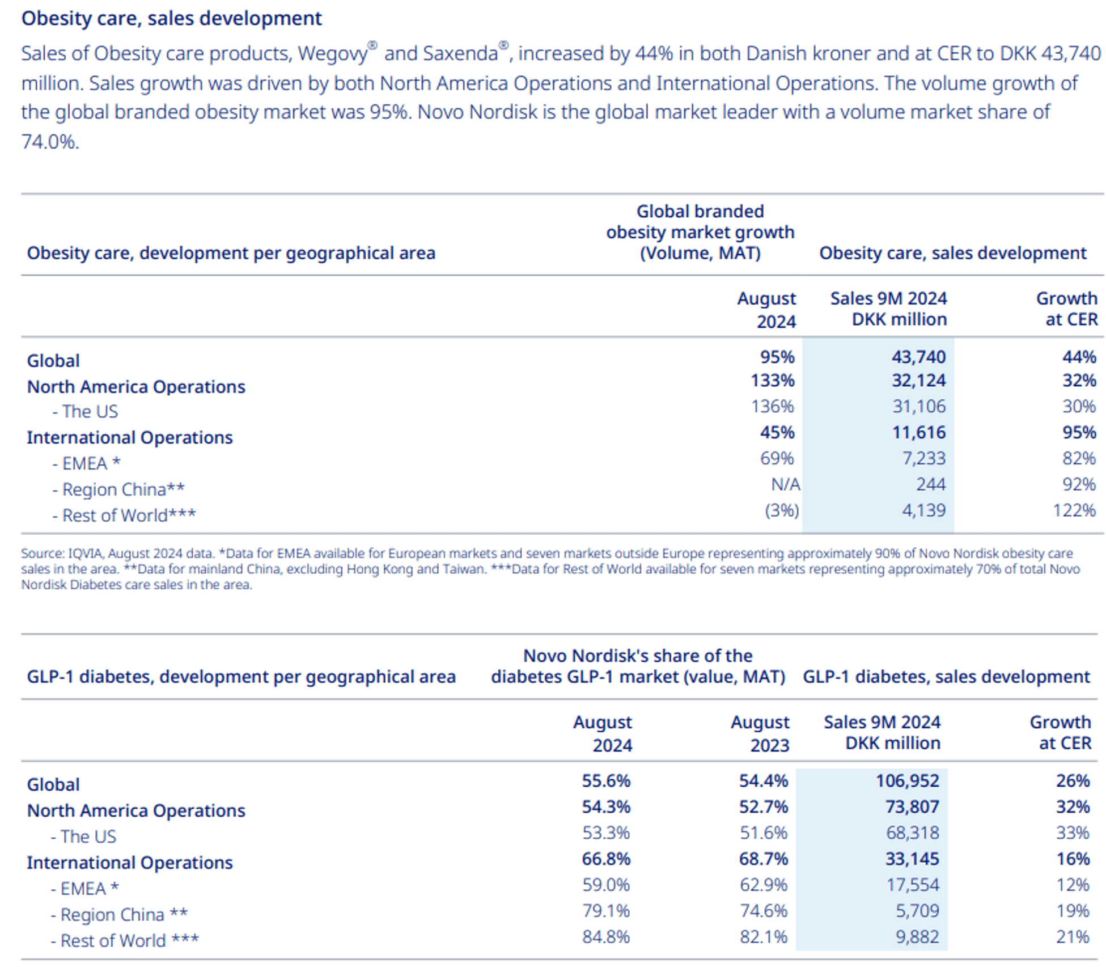1106x967 pixels.
Task: Select the 43,740 global obesity sales value
Action: point(918,357)
